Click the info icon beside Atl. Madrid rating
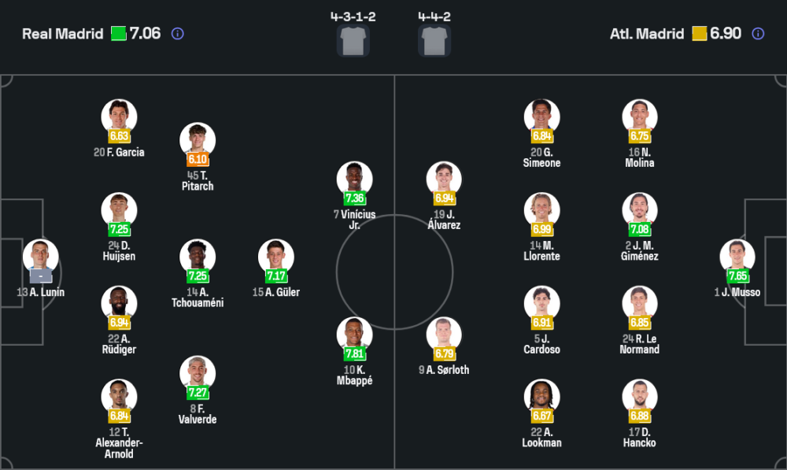 point(758,34)
